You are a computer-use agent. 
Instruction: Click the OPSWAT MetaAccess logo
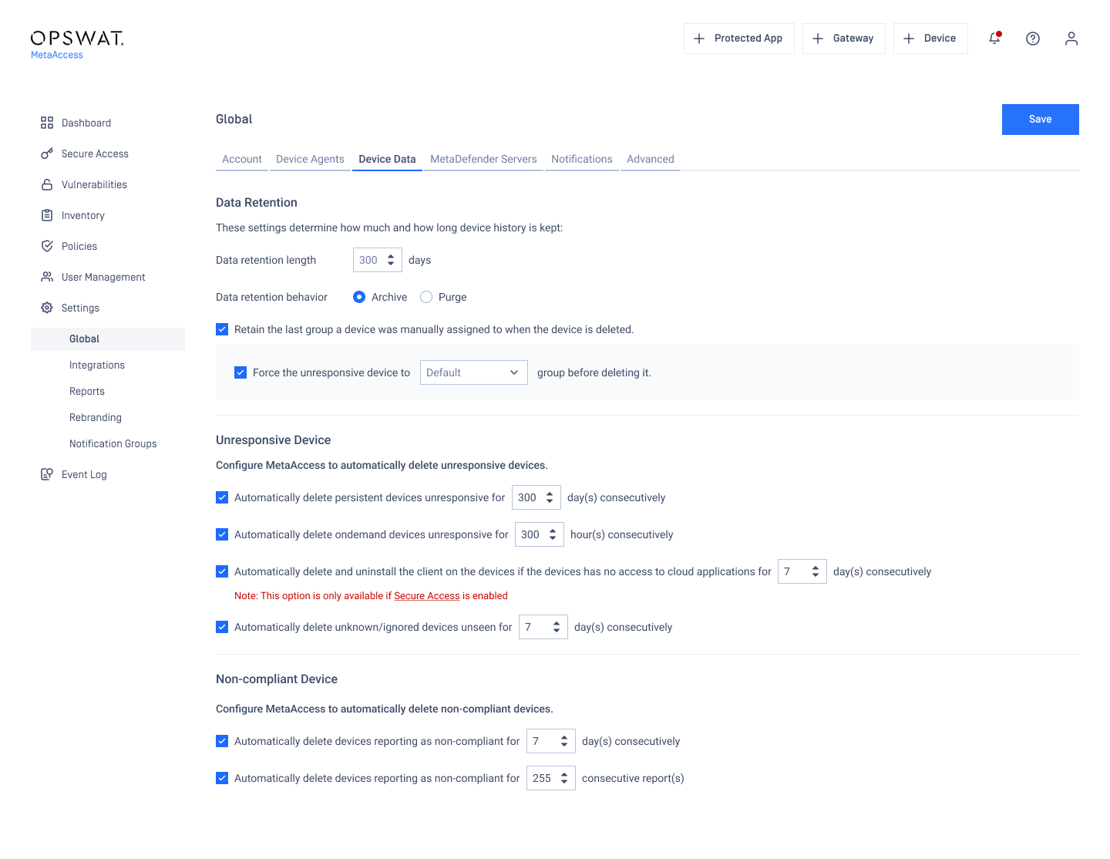point(77,45)
